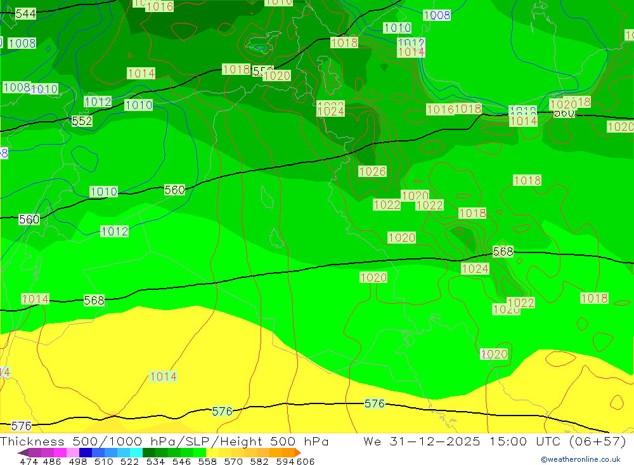Click the 474 legend value

29,461
